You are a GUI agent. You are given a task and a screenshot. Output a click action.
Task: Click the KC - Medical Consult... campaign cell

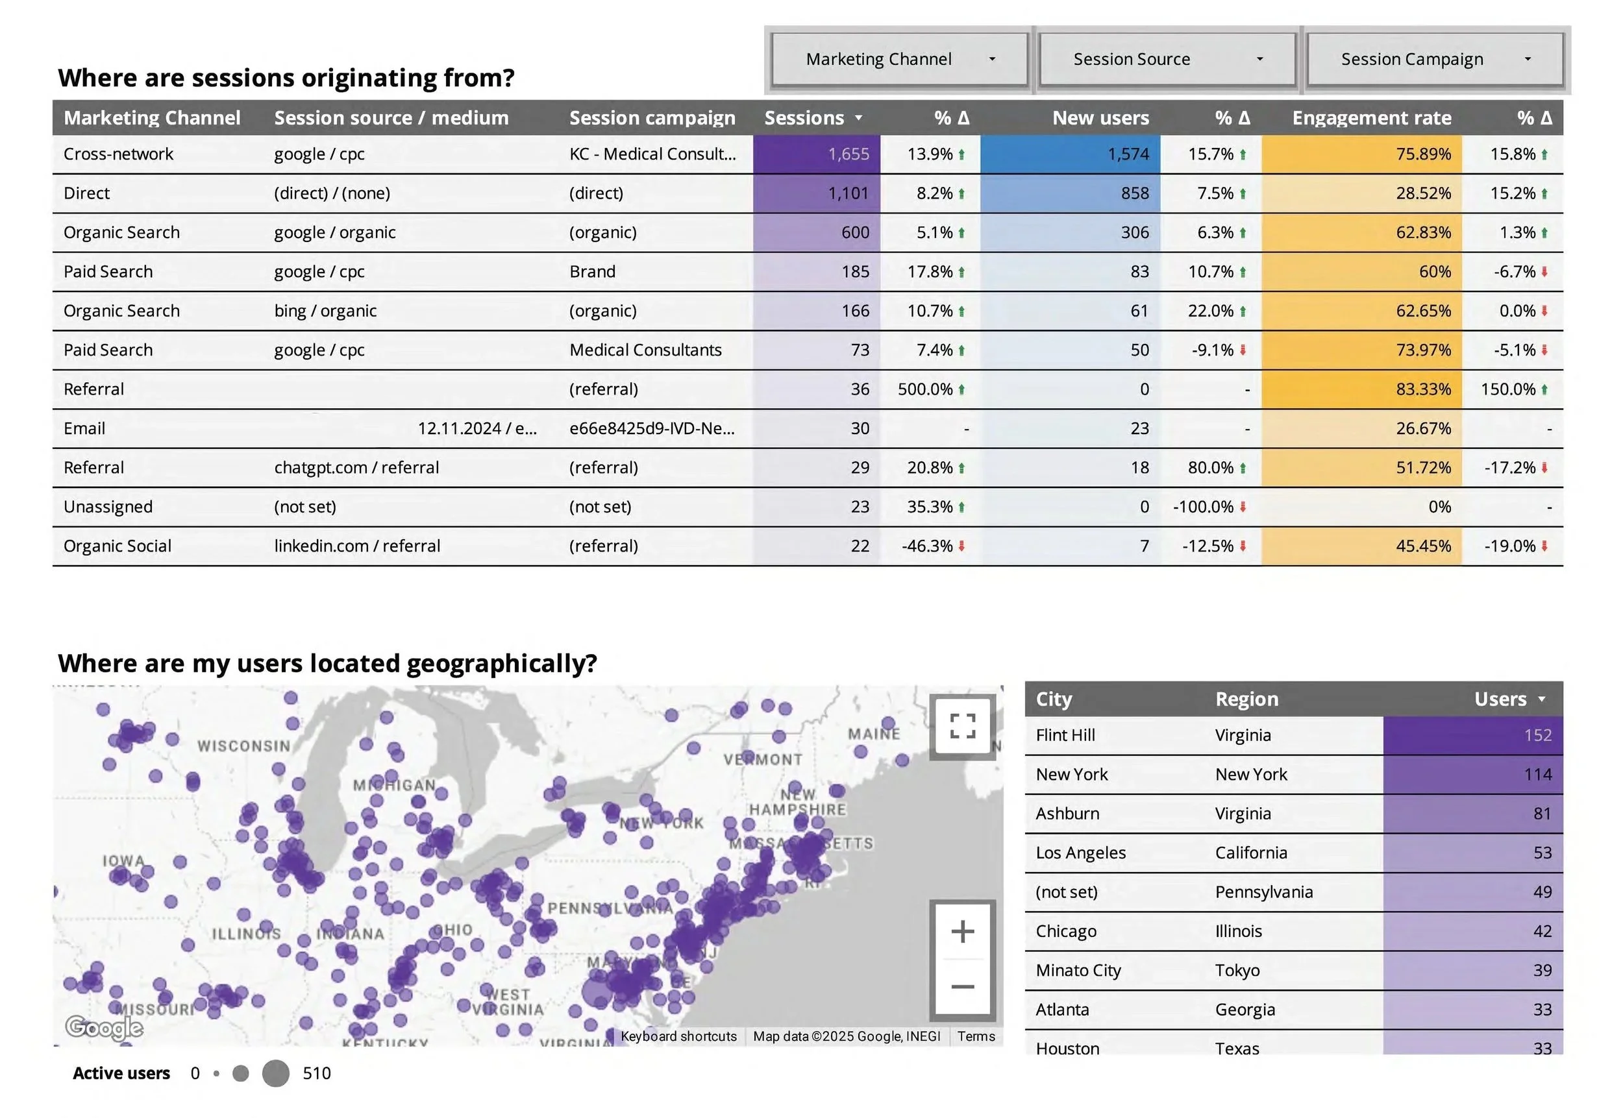pos(652,154)
